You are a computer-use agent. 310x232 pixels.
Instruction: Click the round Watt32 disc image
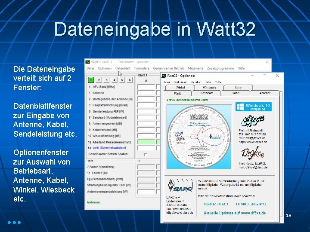point(199,137)
